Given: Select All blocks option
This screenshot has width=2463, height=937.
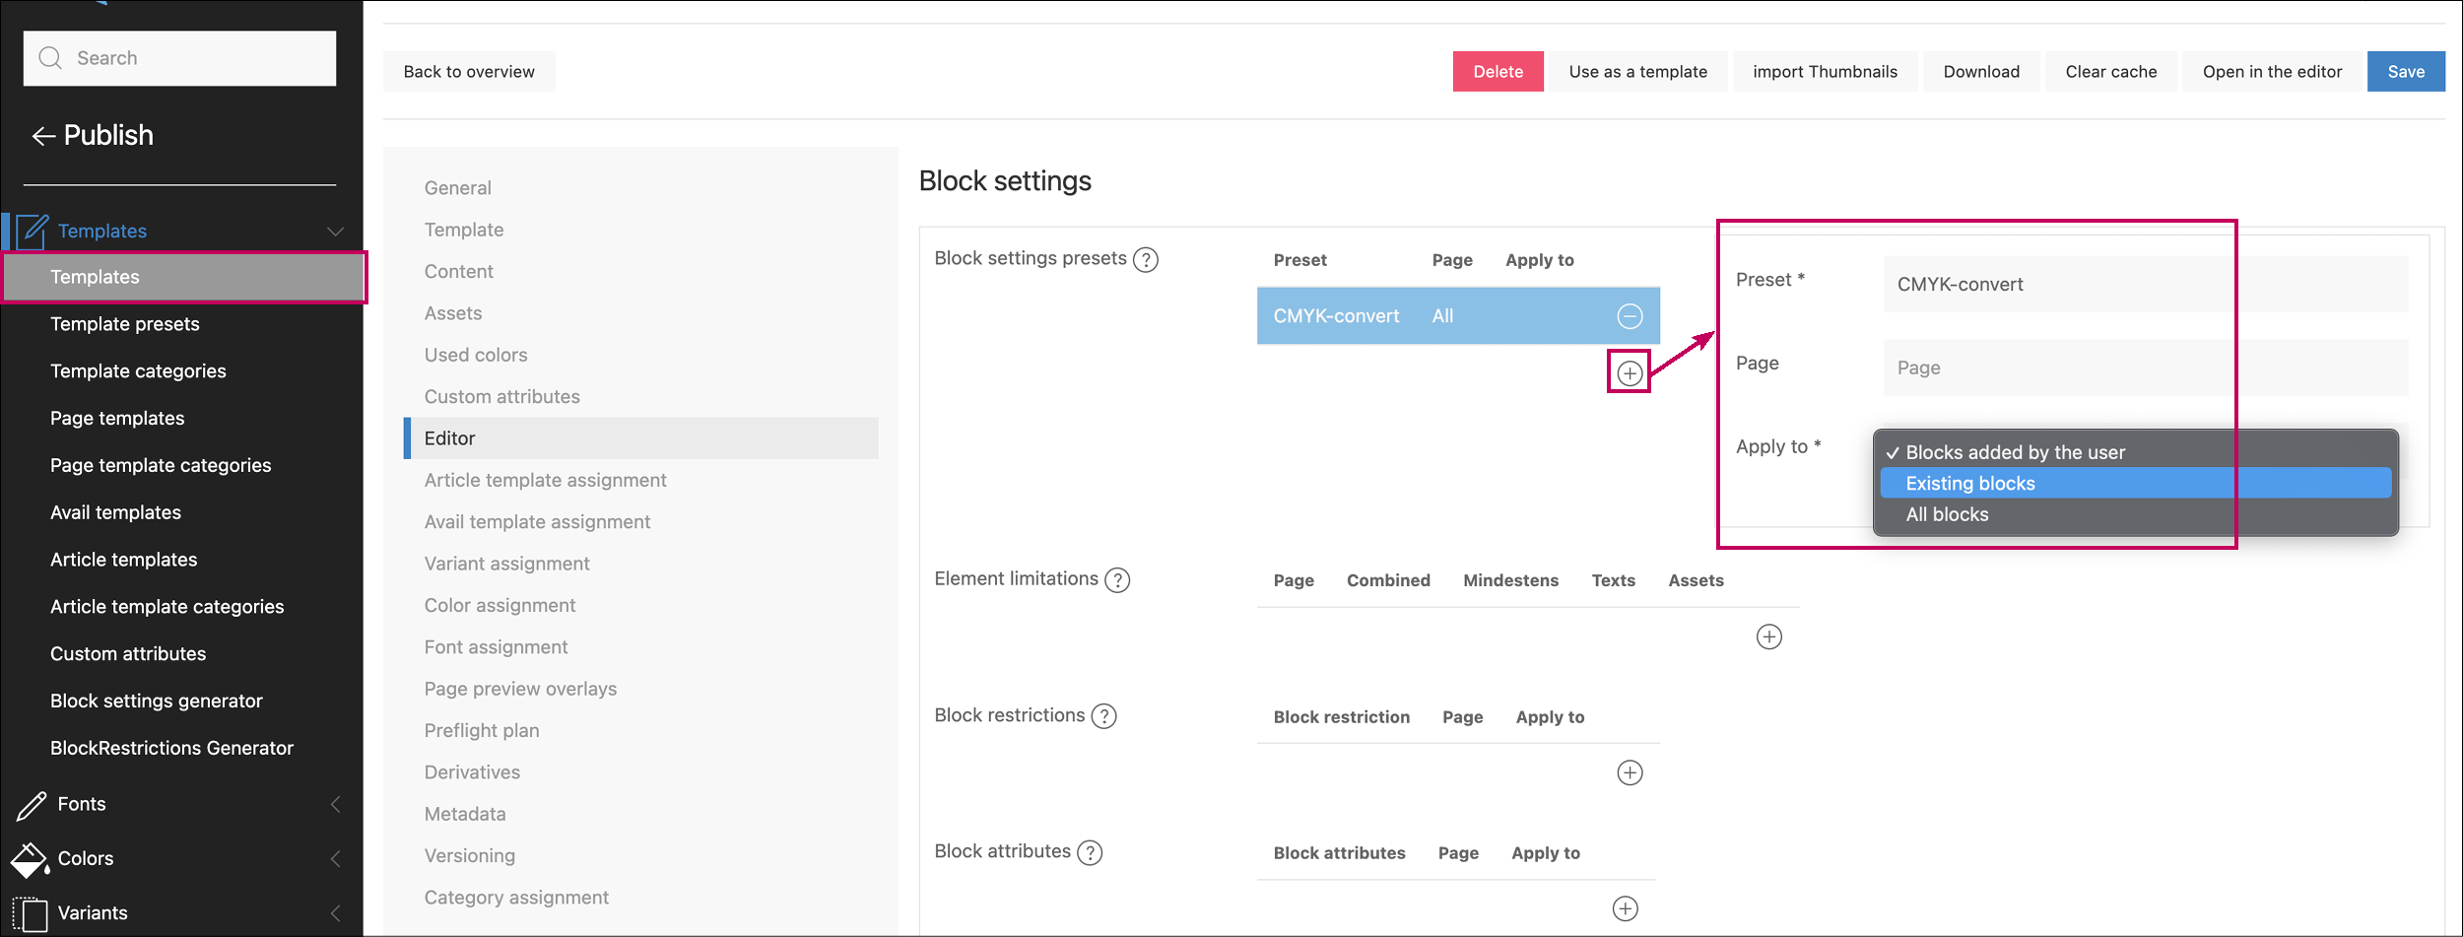Looking at the screenshot, I should [1947, 514].
